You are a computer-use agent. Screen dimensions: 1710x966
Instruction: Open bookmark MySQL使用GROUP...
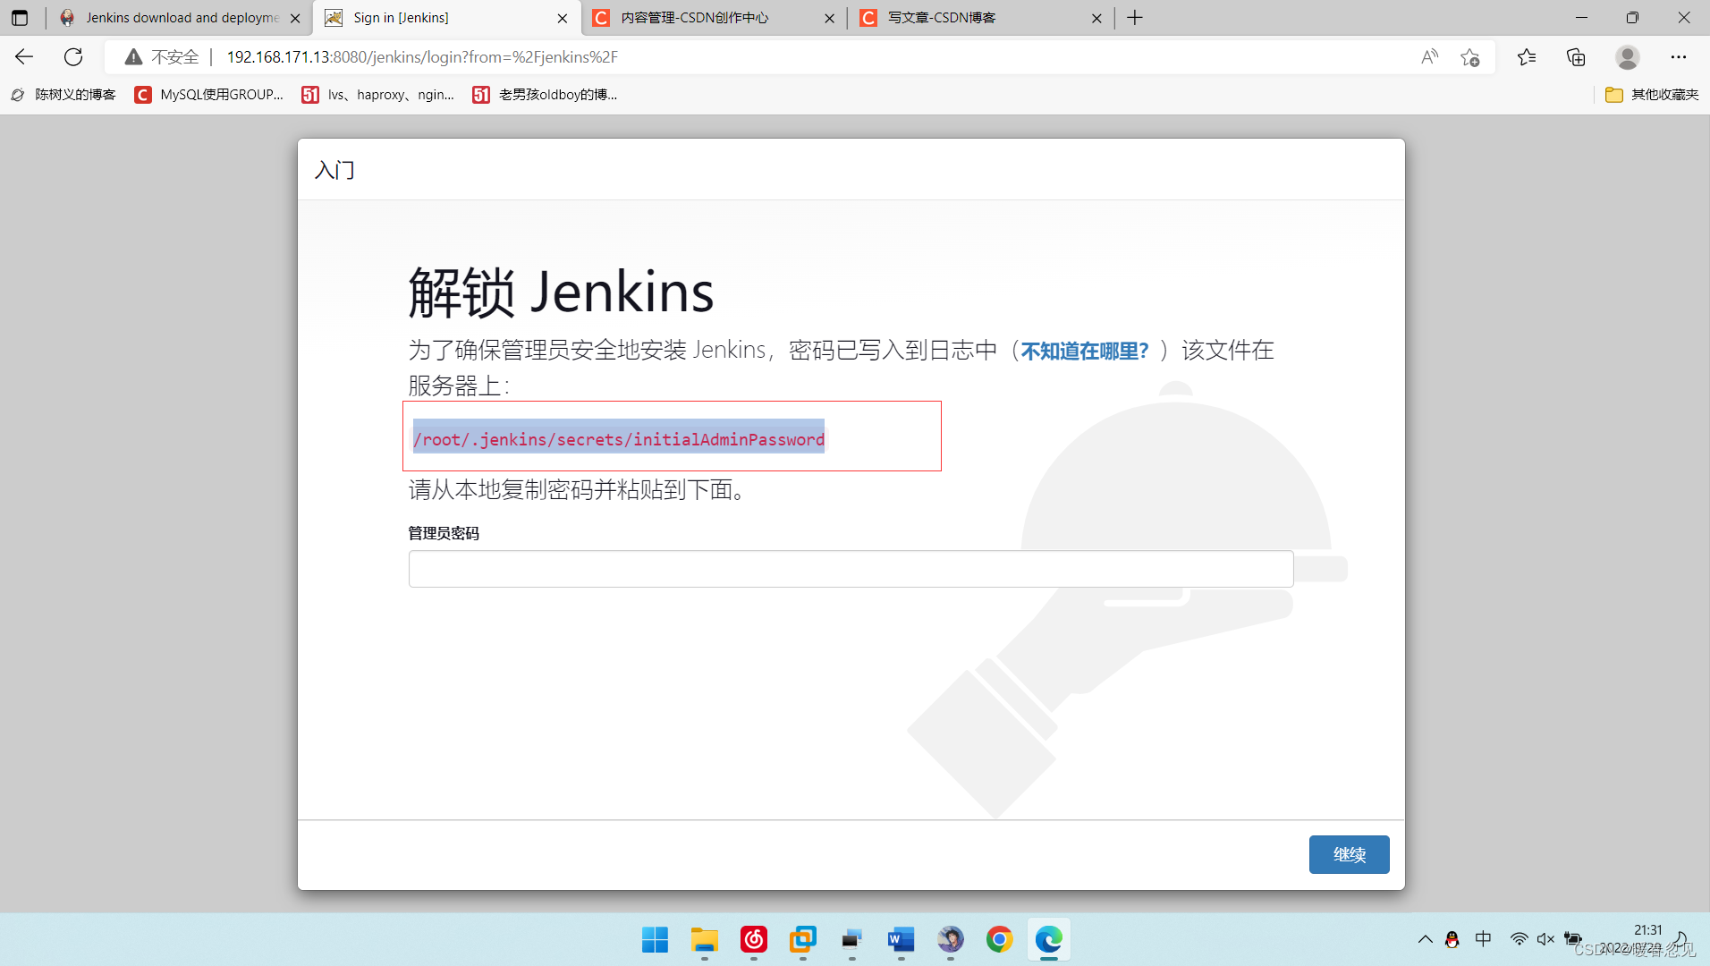(209, 95)
